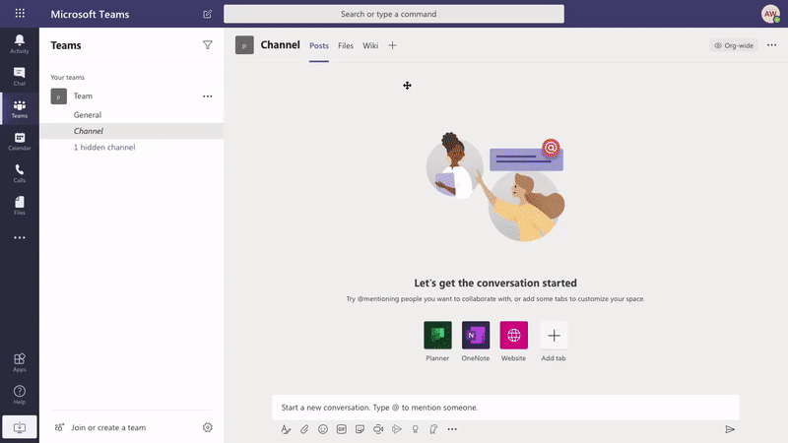Open the sticker picker
Viewport: 788px width, 443px height.
point(360,429)
